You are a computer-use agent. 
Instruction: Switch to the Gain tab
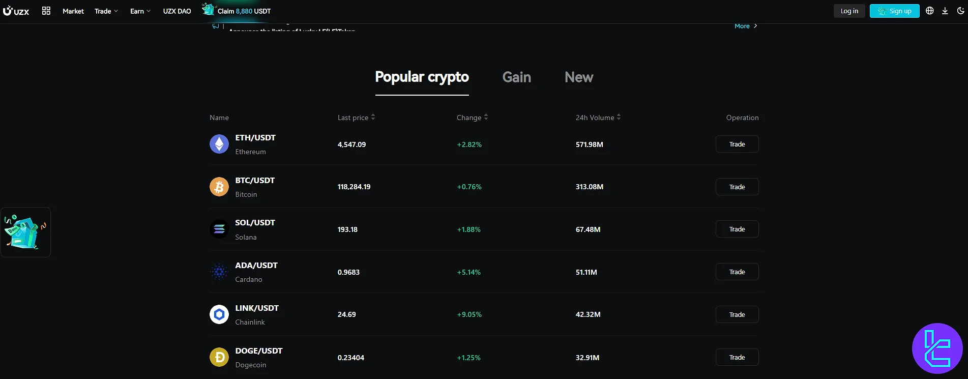(517, 77)
